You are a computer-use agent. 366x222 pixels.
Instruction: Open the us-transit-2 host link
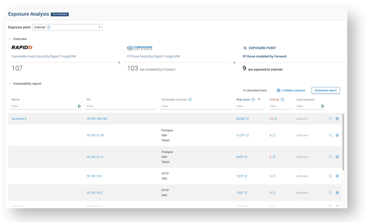(19, 118)
